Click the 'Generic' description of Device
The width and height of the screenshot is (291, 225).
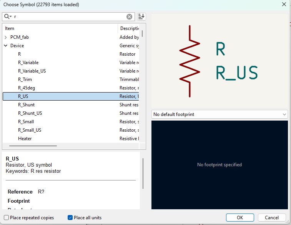coord(129,46)
